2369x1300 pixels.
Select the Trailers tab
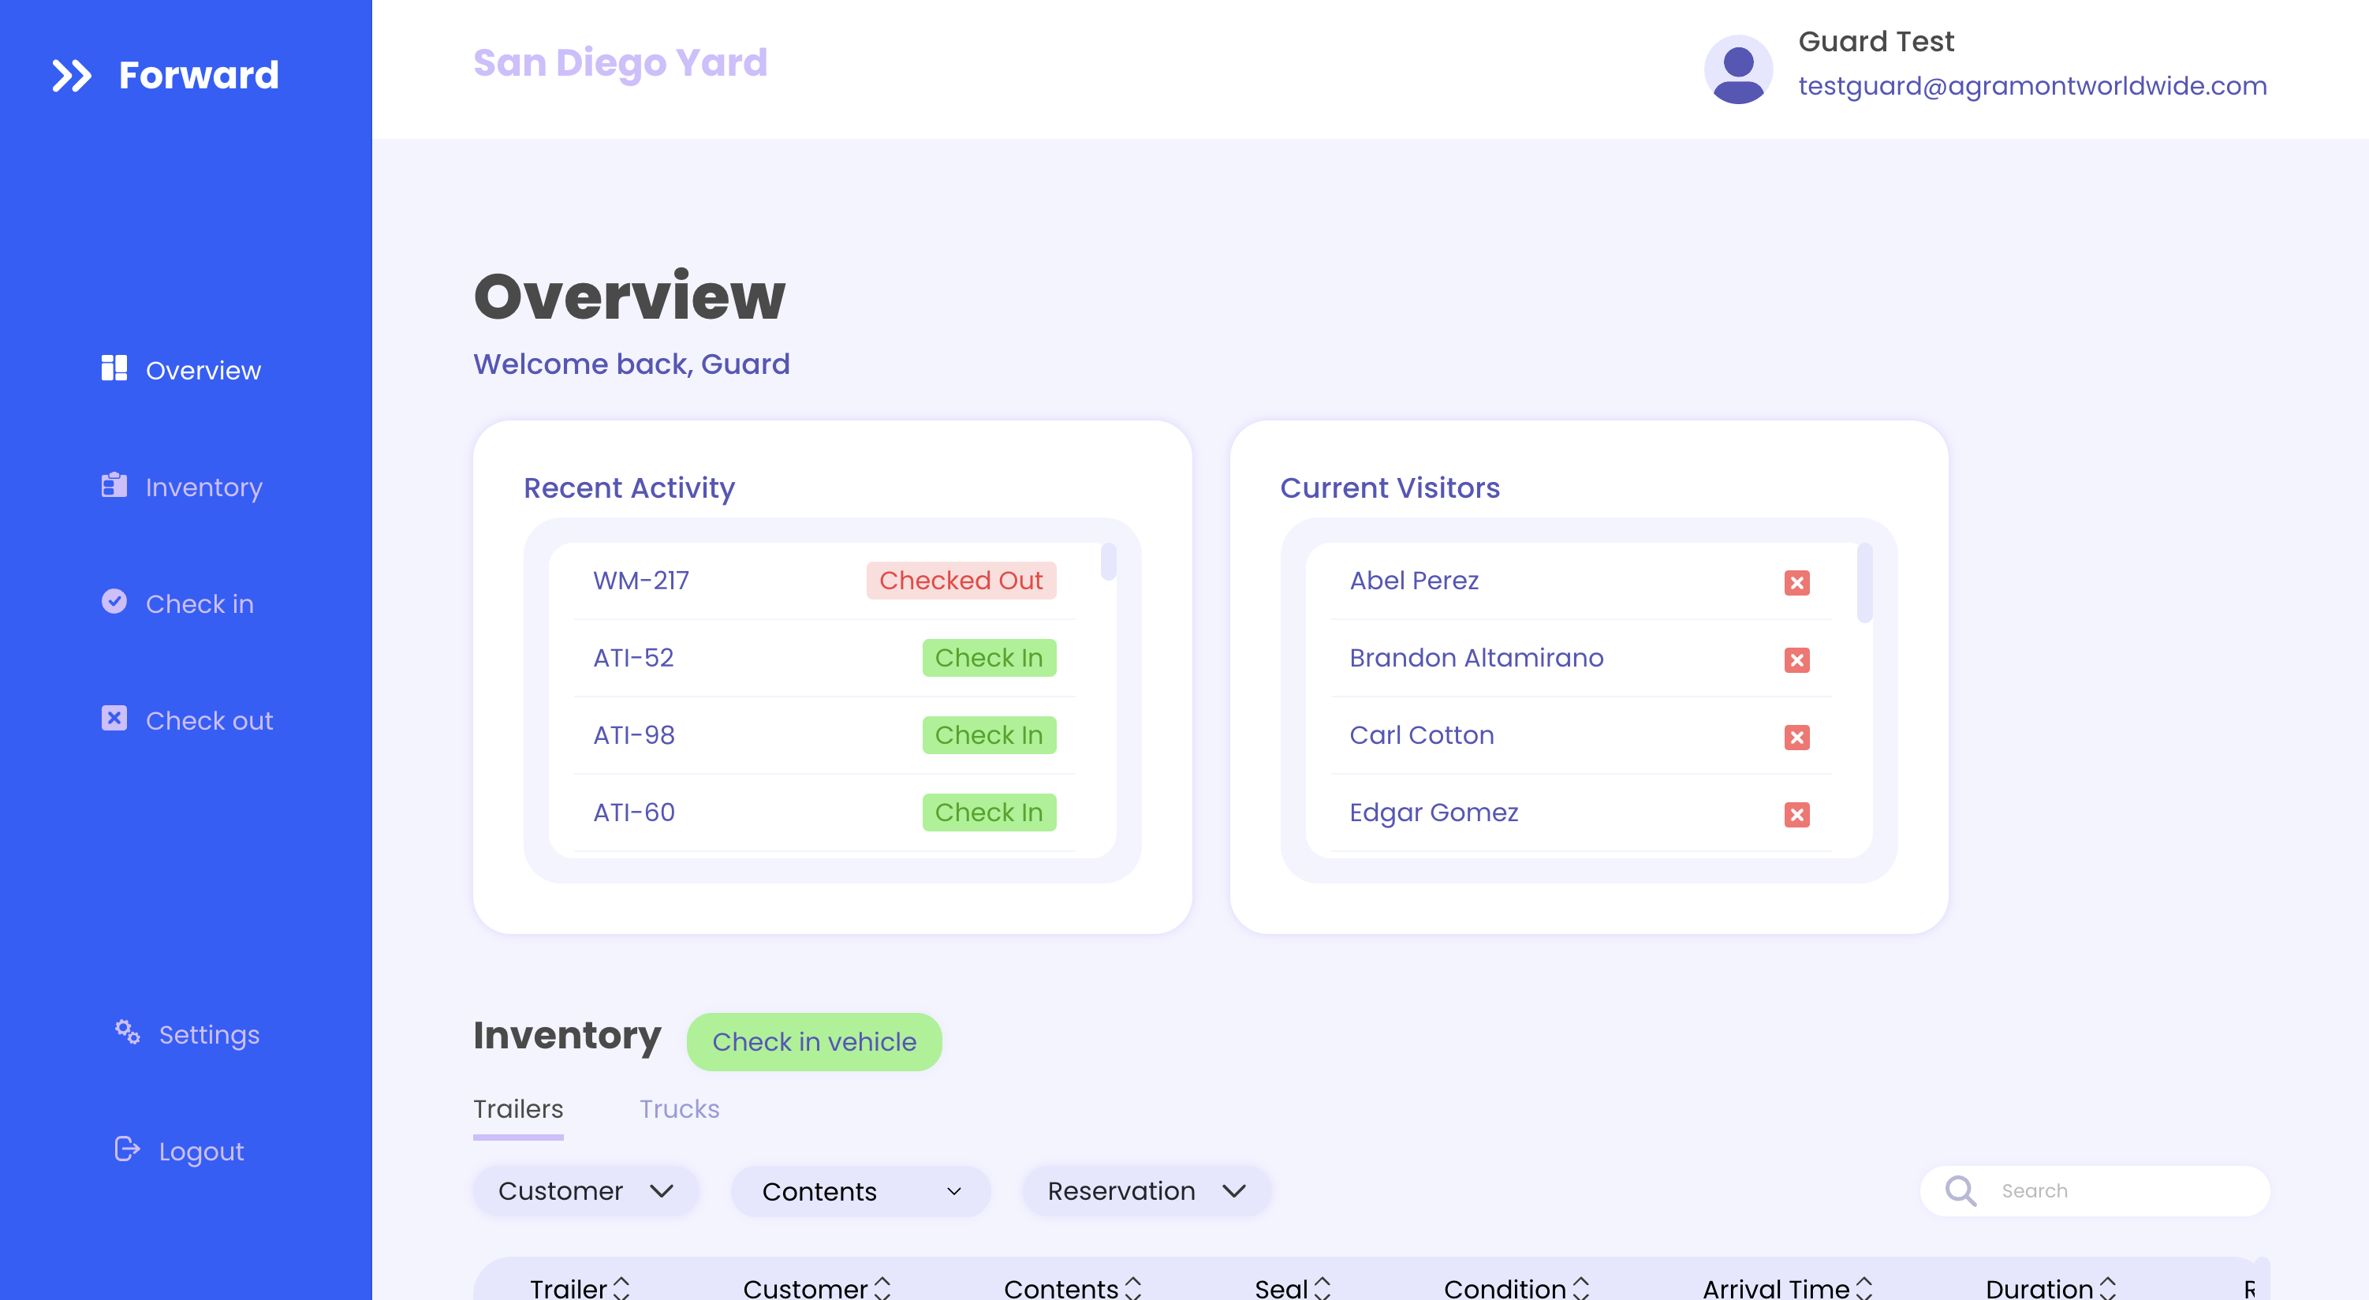click(x=518, y=1110)
